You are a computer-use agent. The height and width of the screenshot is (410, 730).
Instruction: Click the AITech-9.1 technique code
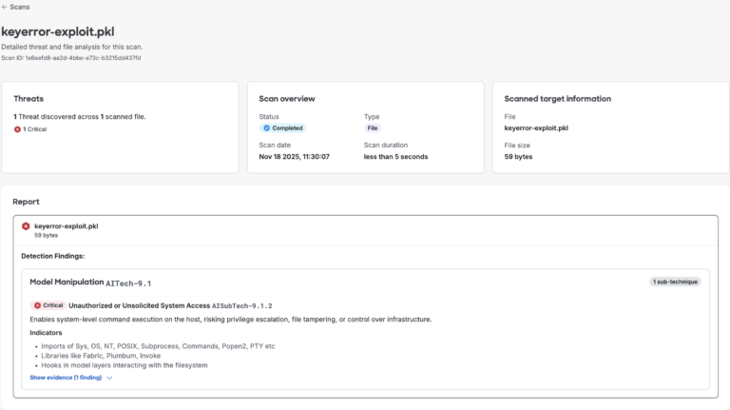128,283
